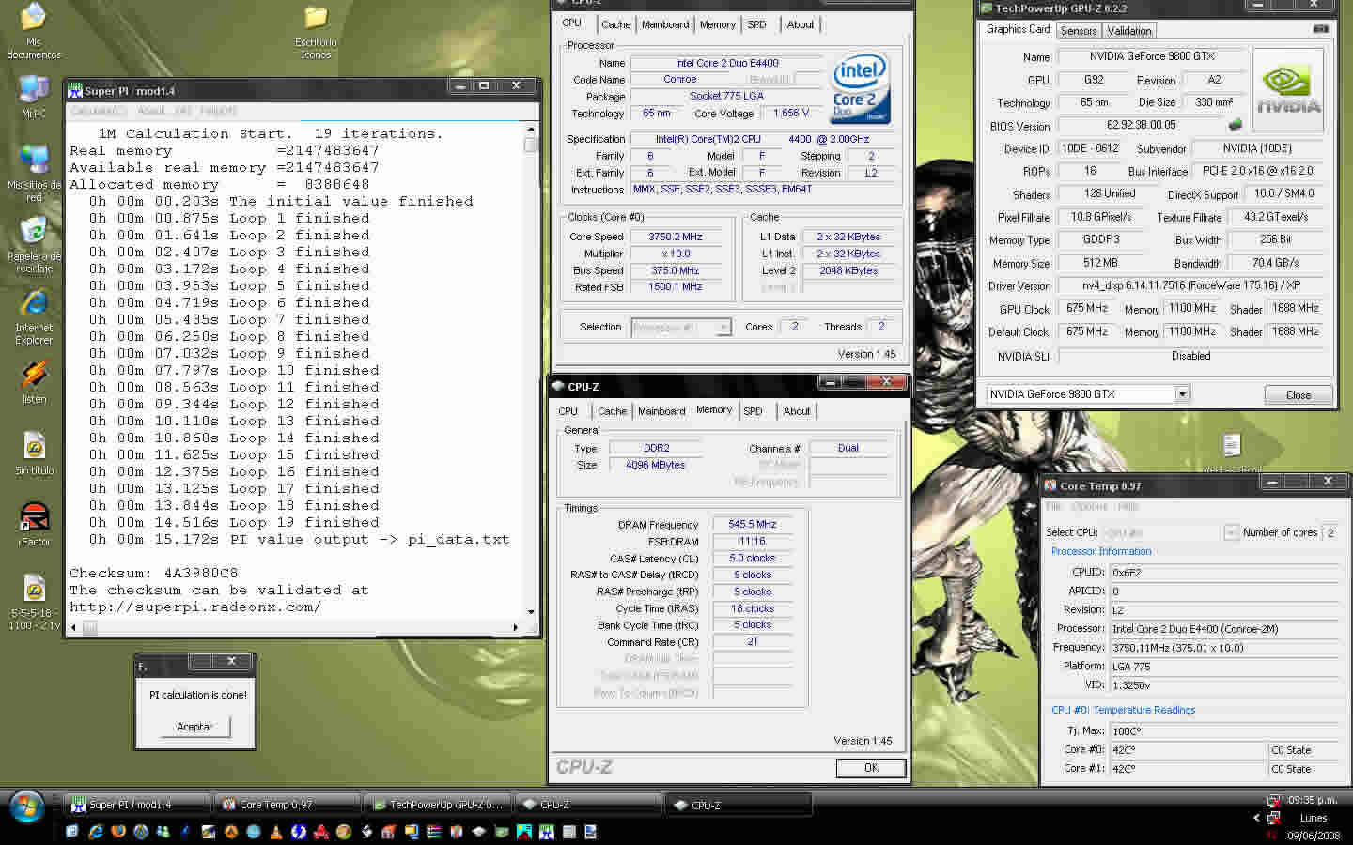The height and width of the screenshot is (845, 1353).
Task: Switch to CPU tab in CPU-Z Timings window
Action: (568, 411)
